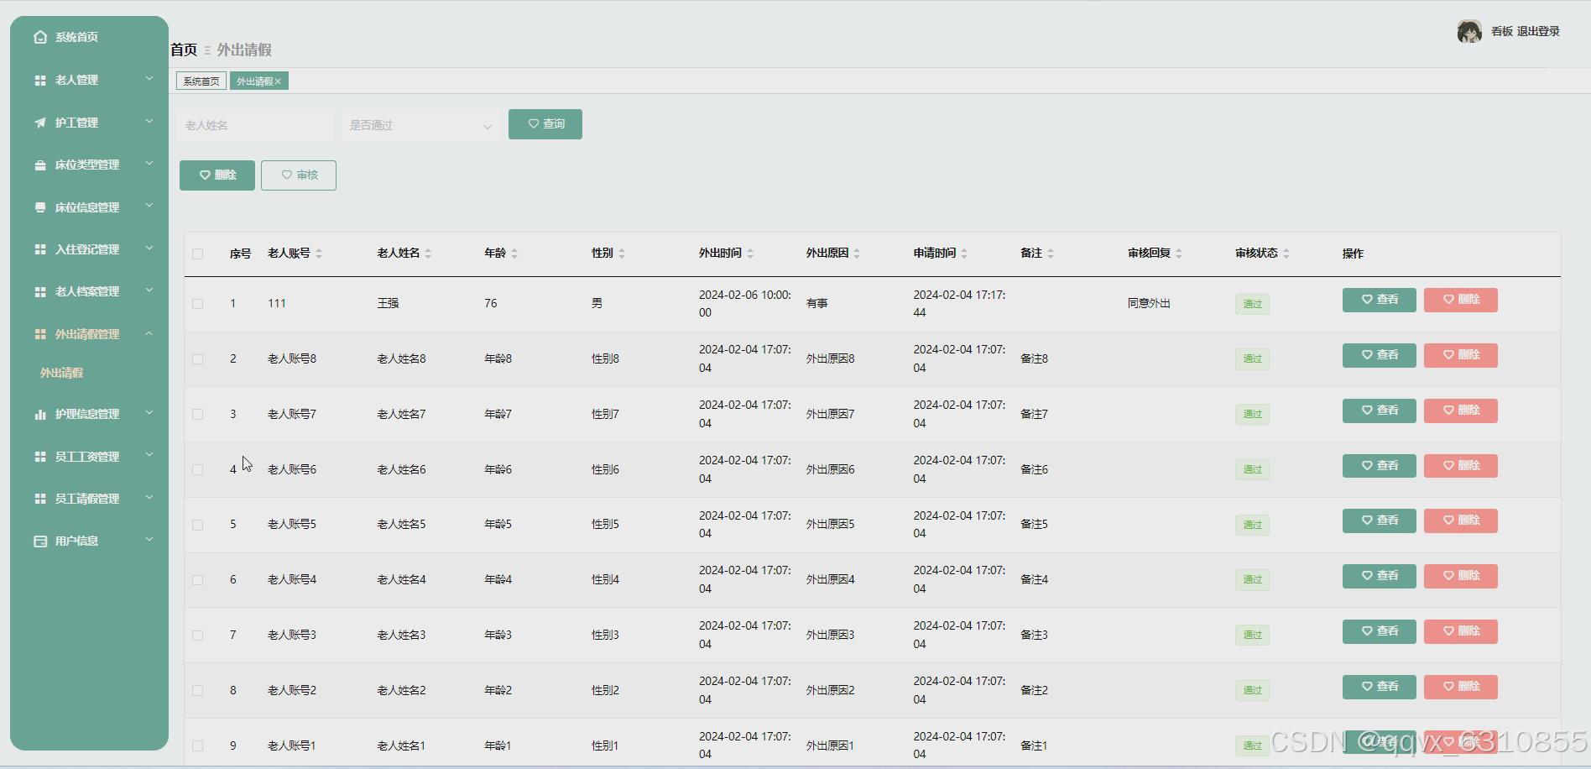Open 系统首页 home icon in sidebar

[40, 37]
